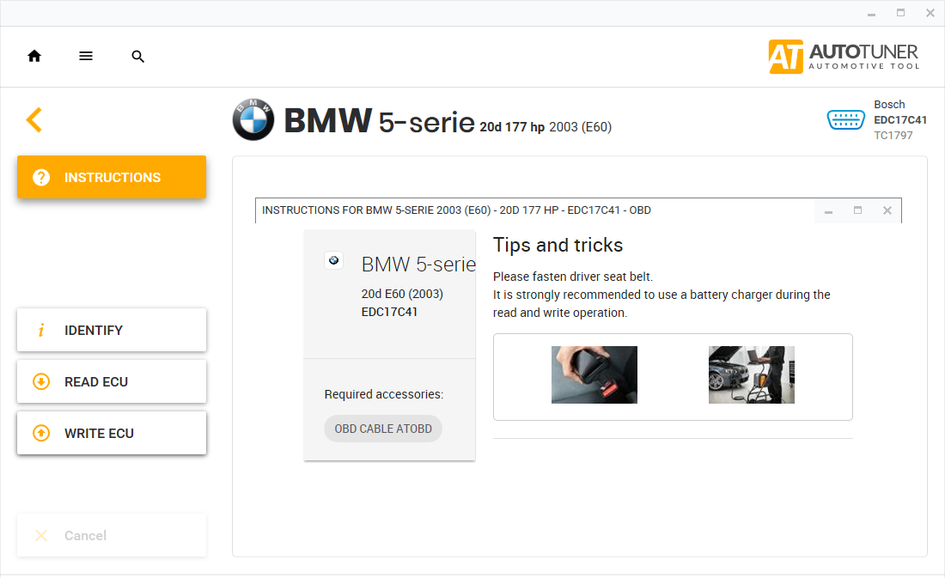Viewport: 945px width, 578px height.
Task: Click the small BMW badge in card
Action: (334, 260)
